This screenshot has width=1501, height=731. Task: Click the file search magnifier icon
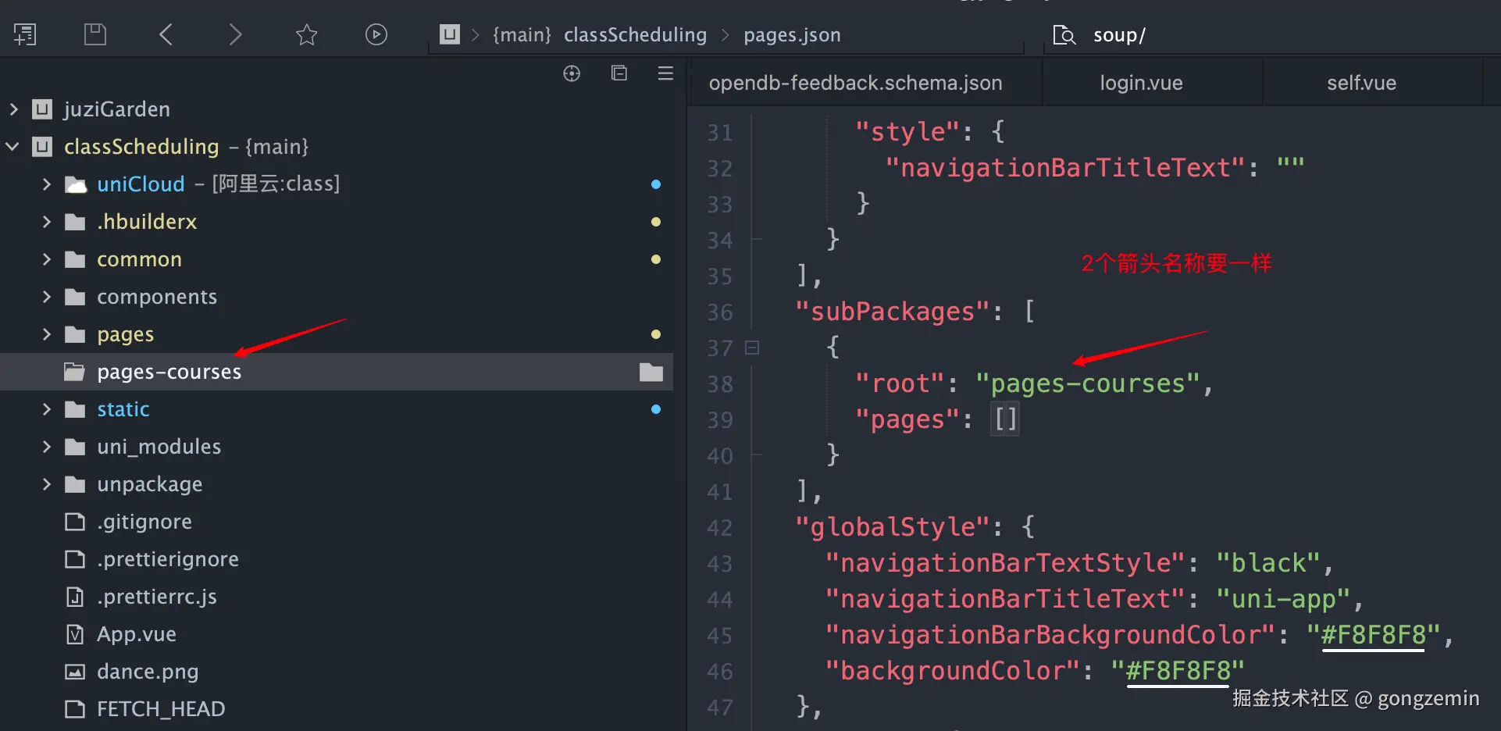(1064, 35)
